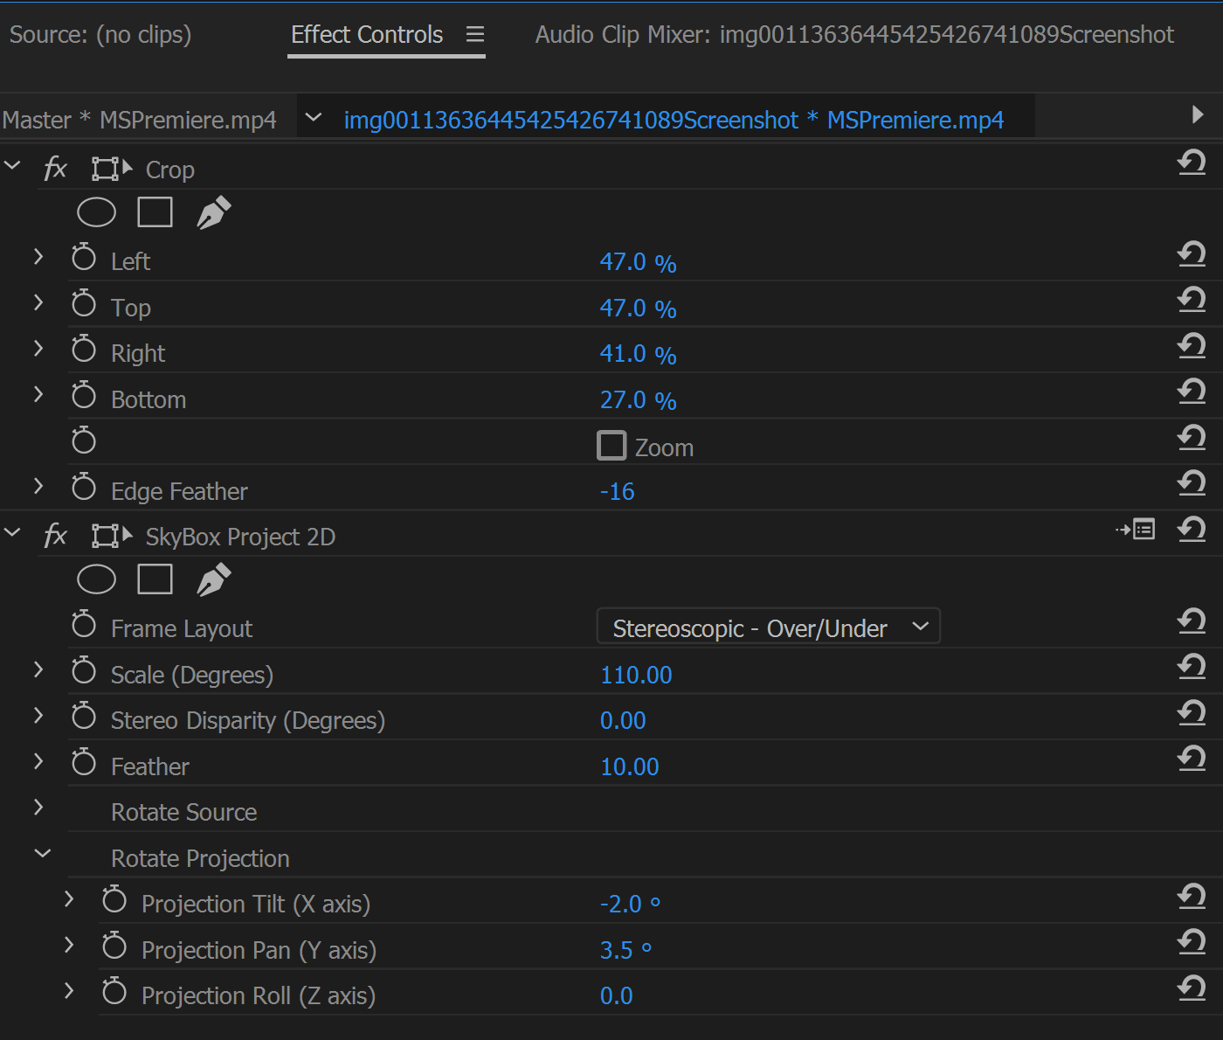Click the Feather value 10.00
This screenshot has width=1223, height=1040.
point(629,766)
